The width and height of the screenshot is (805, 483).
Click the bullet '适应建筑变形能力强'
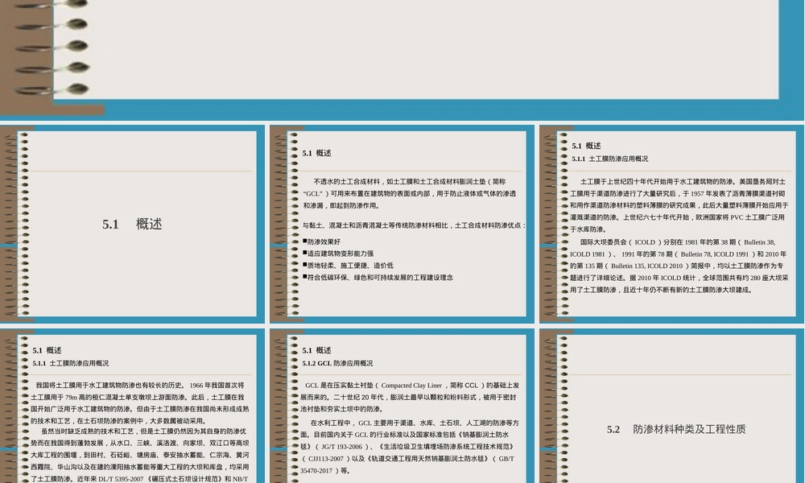point(340,254)
